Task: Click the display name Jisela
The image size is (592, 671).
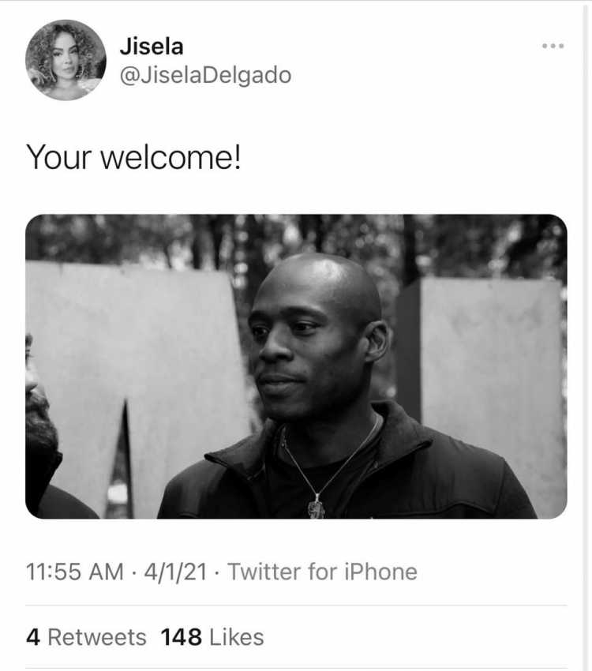Action: tap(152, 47)
